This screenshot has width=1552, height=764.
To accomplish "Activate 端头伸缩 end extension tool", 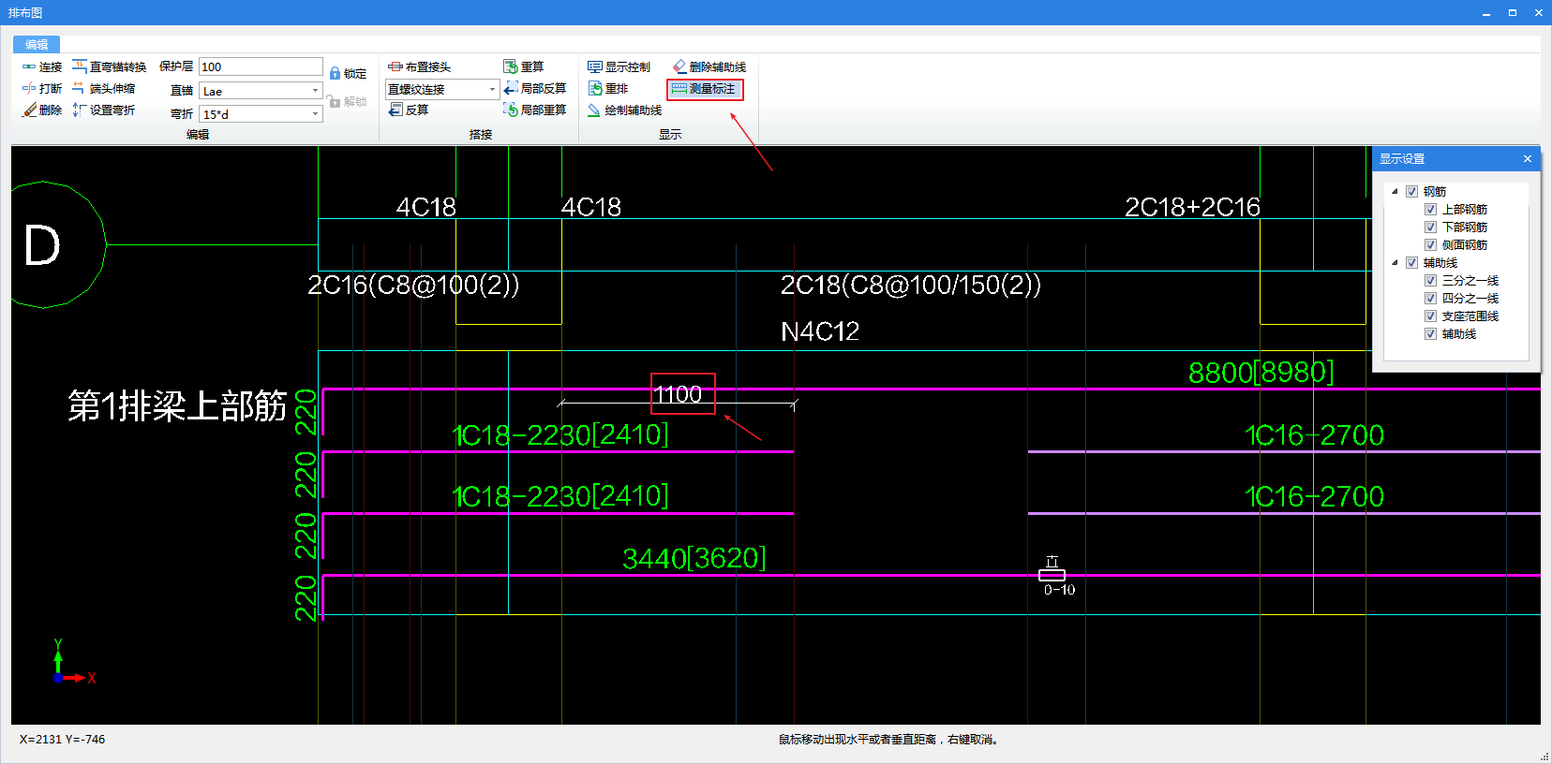I will coord(104,89).
